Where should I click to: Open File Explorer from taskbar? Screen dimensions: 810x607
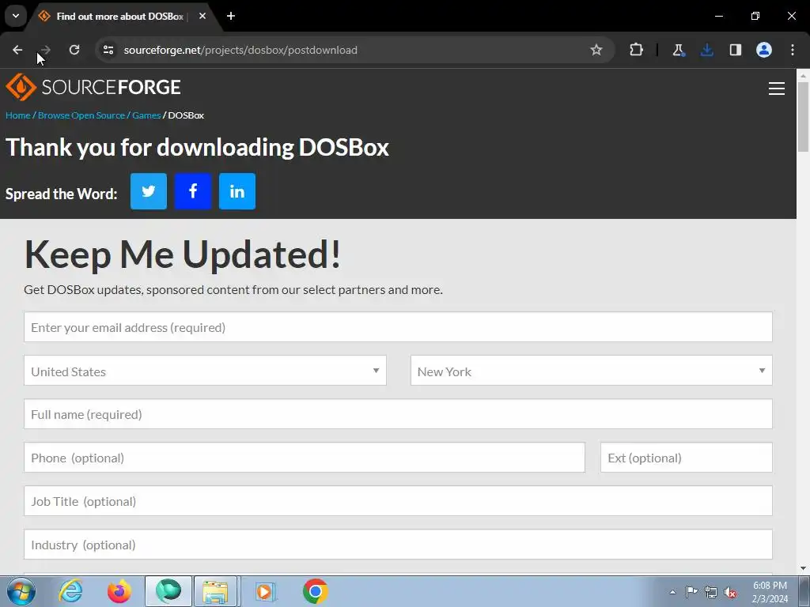click(215, 591)
